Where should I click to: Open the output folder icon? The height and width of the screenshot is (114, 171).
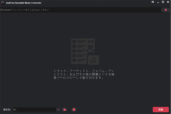click(x=65, y=109)
